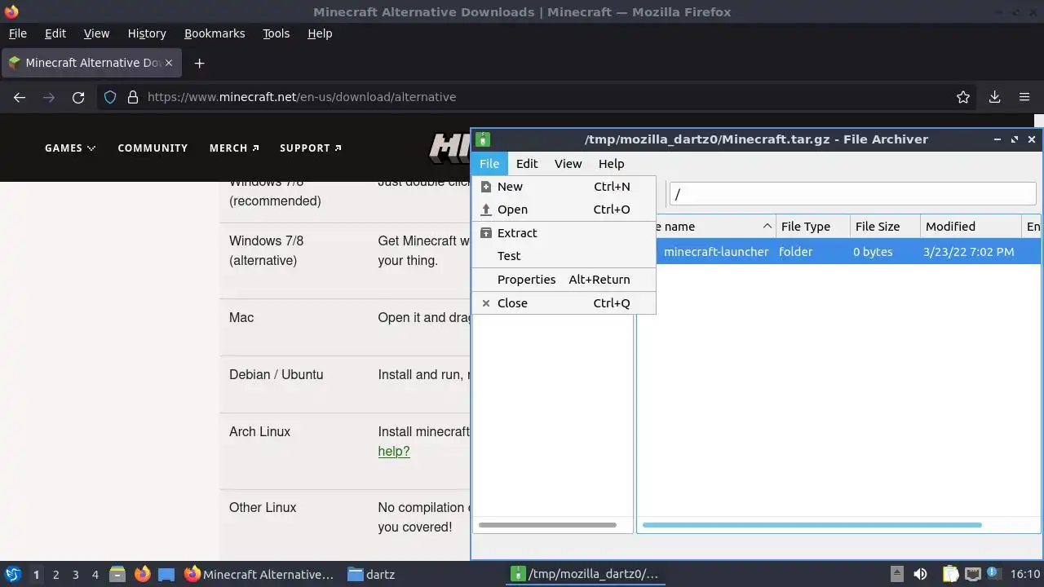The width and height of the screenshot is (1044, 587).
Task: Click the 'Debian / Ubuntu' row label
Action: tap(276, 375)
